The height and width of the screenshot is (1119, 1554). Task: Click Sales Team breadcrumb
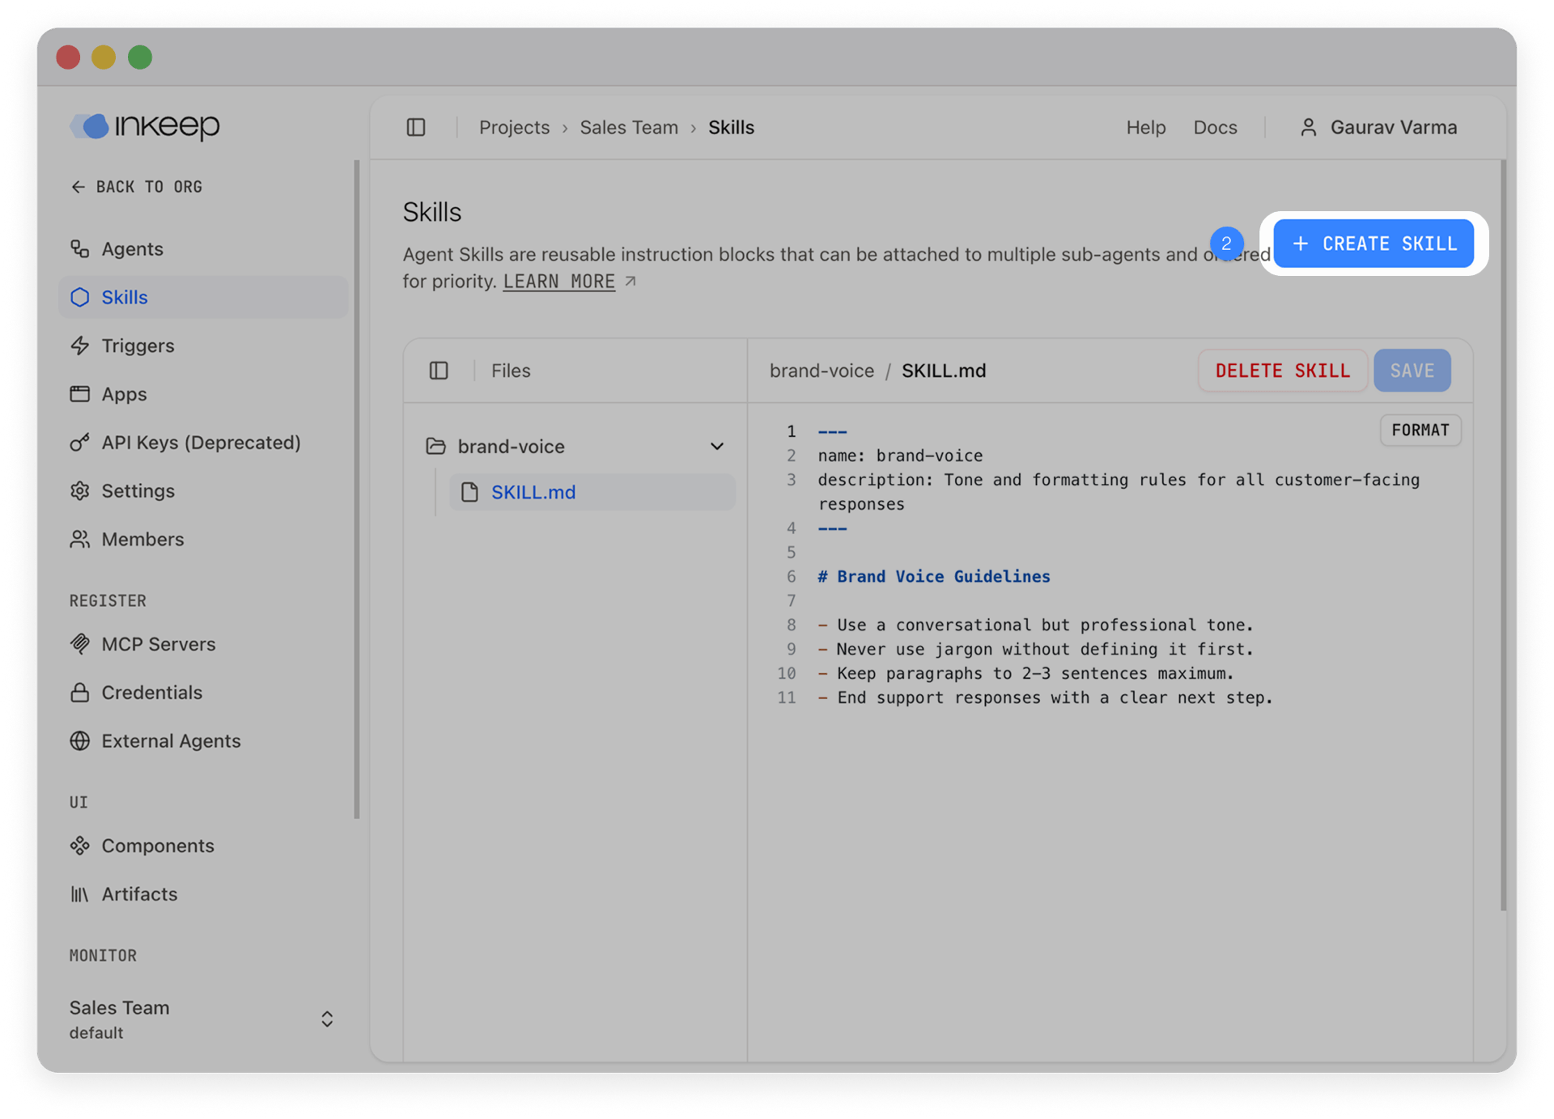[629, 128]
